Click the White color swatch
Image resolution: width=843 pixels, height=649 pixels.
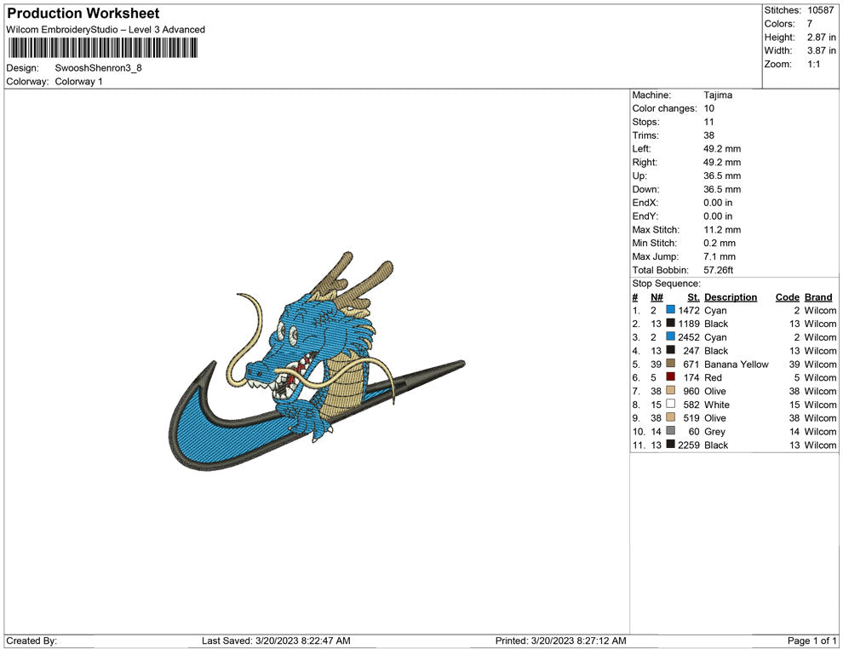670,404
